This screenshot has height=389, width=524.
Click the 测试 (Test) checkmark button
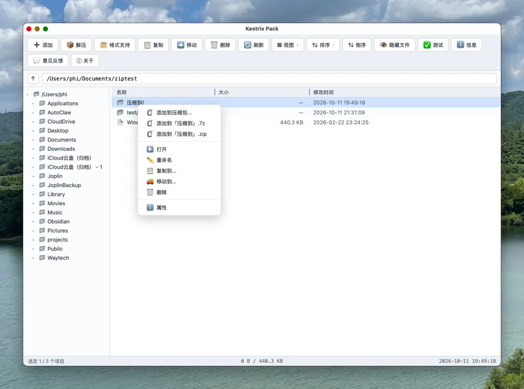pyautogui.click(x=433, y=45)
